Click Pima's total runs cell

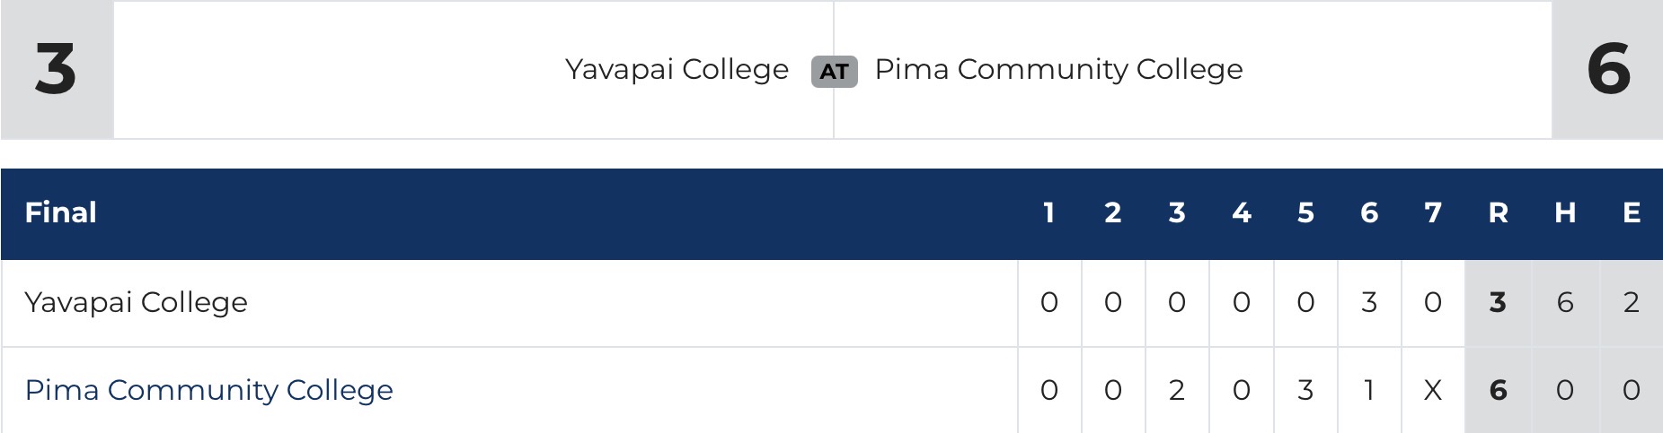[x=1498, y=390]
